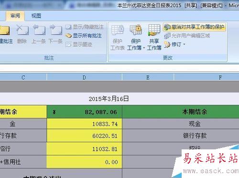Select the cell containing 0.00
239x178 pixels.
(x=84, y=162)
